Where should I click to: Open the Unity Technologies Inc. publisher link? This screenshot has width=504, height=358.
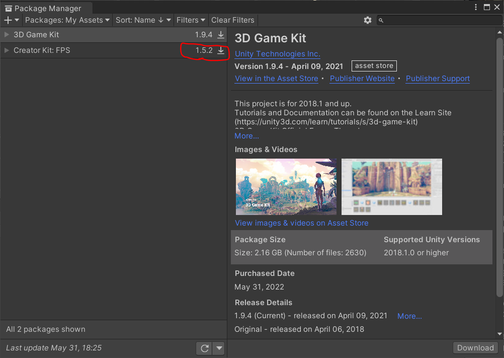277,54
